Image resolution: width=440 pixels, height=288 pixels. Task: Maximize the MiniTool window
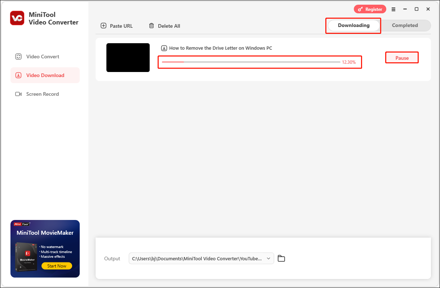(x=417, y=9)
